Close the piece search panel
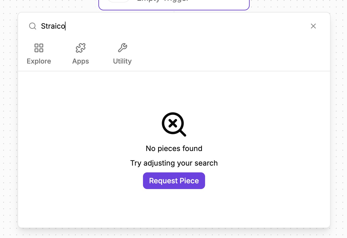 (313, 26)
